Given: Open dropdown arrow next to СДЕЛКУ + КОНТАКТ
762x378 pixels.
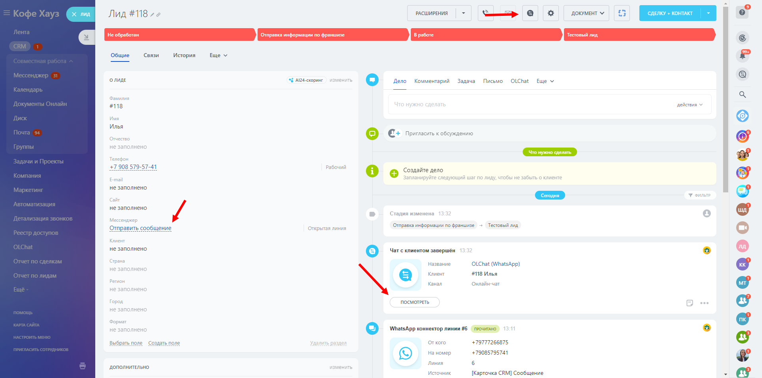Looking at the screenshot, I should (x=708, y=13).
